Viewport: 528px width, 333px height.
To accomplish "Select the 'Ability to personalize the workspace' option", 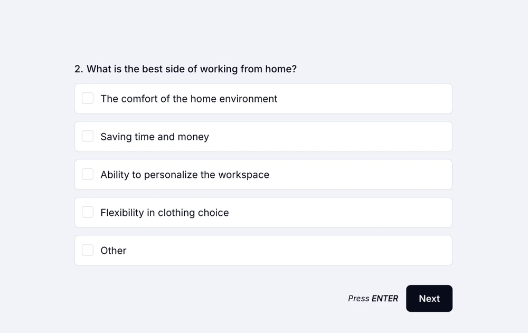I will tap(263, 174).
